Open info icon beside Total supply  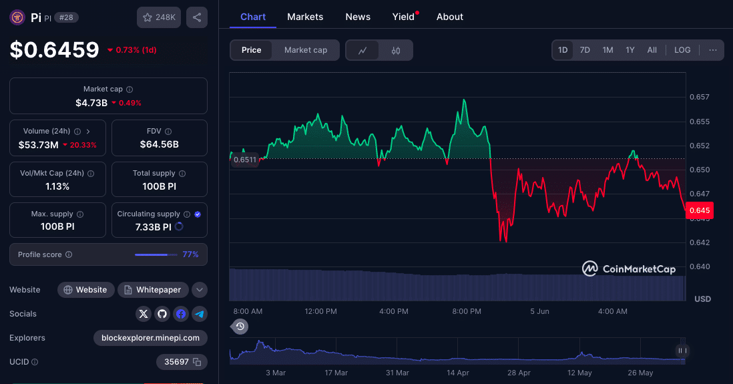[182, 174]
